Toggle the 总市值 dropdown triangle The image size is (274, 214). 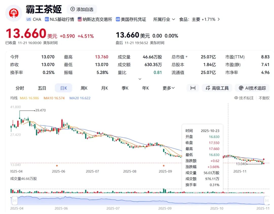[187, 57]
